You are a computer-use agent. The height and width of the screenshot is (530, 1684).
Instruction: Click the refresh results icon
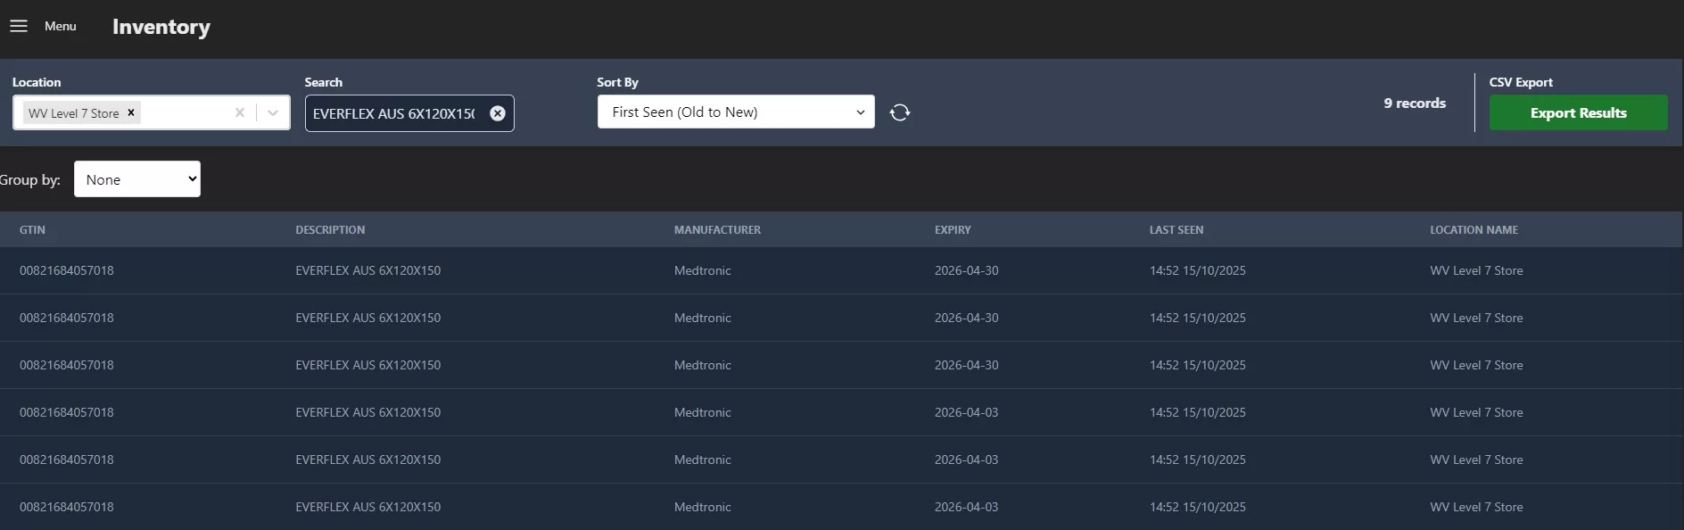point(900,112)
